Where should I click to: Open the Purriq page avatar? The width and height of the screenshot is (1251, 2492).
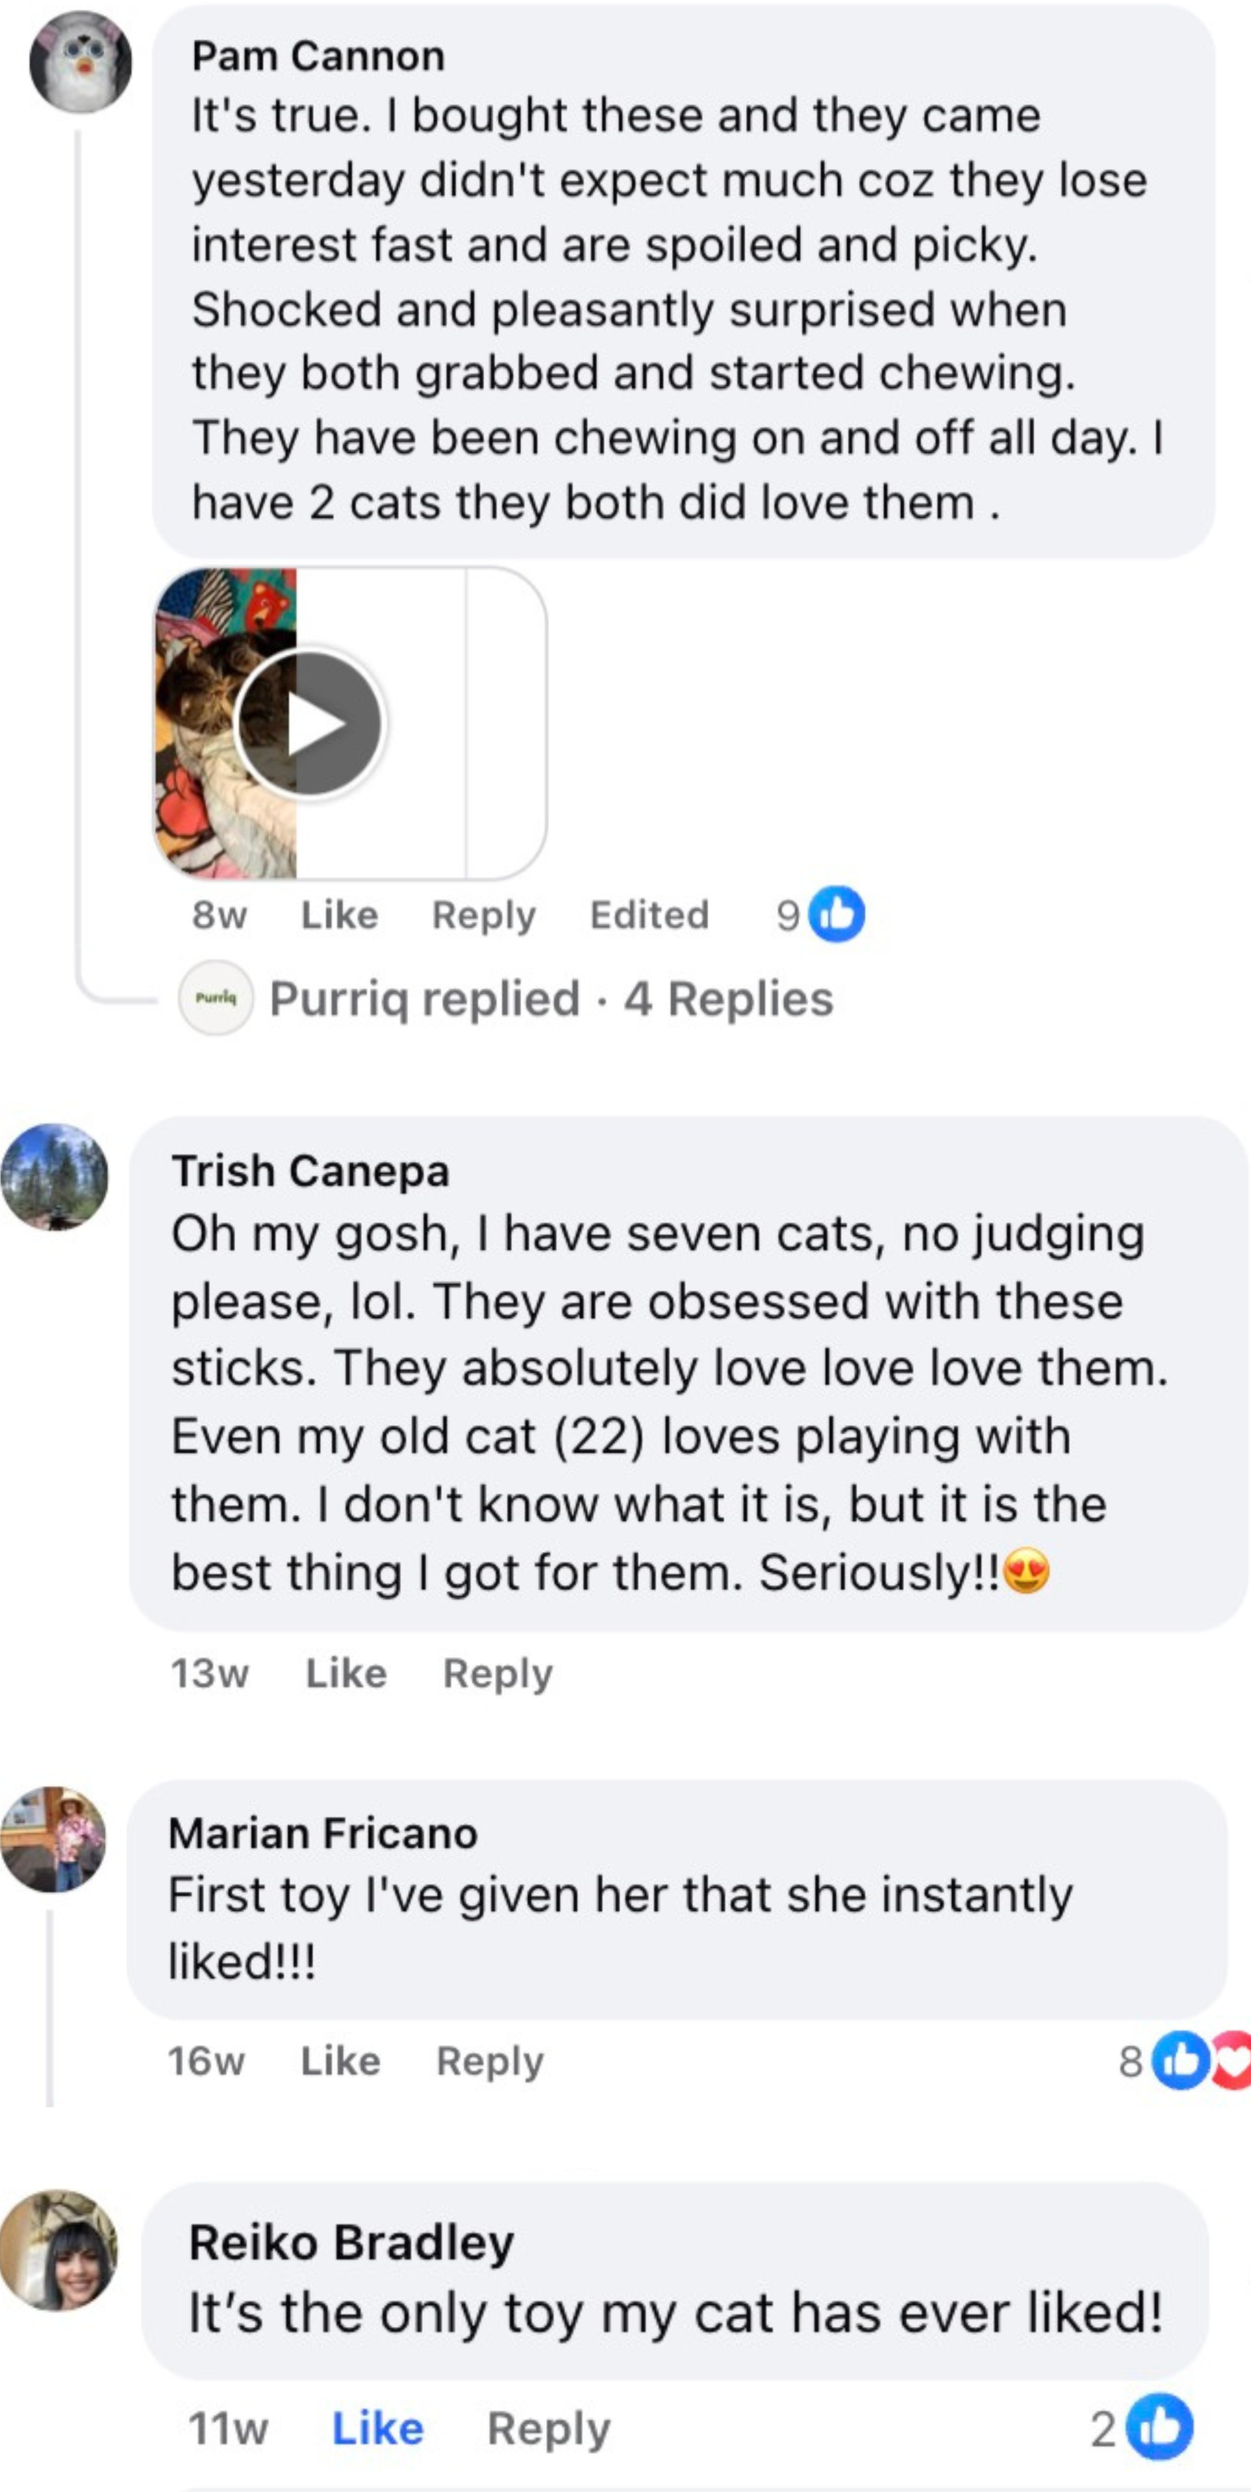215,997
